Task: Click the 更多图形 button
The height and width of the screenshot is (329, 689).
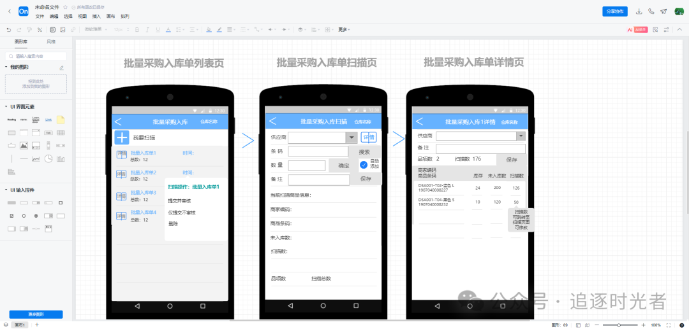Action: tap(36, 314)
